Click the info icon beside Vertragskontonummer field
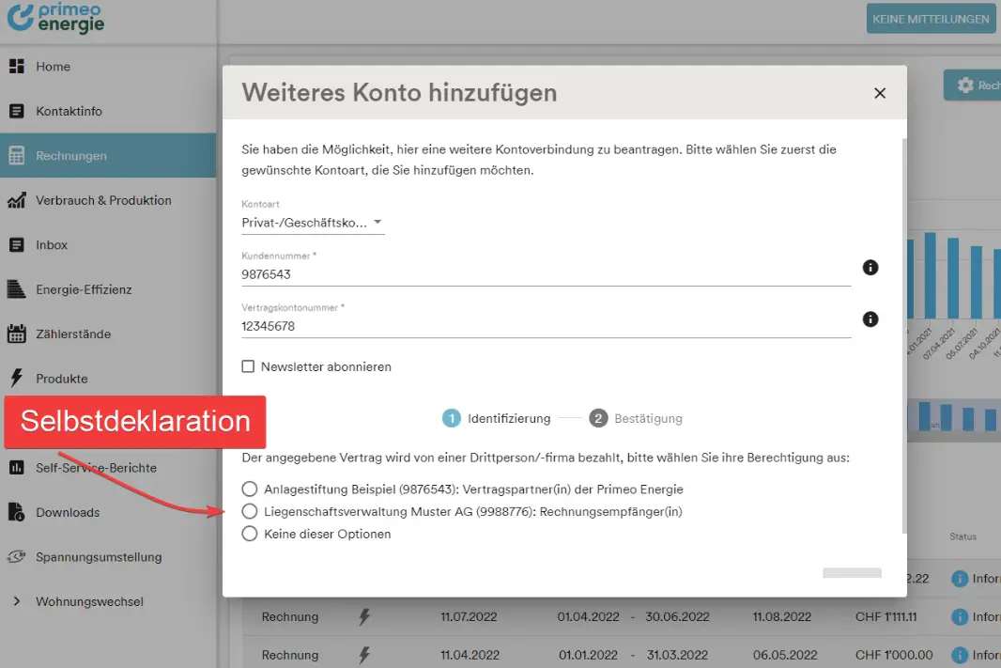The height and width of the screenshot is (668, 1001). (x=870, y=319)
